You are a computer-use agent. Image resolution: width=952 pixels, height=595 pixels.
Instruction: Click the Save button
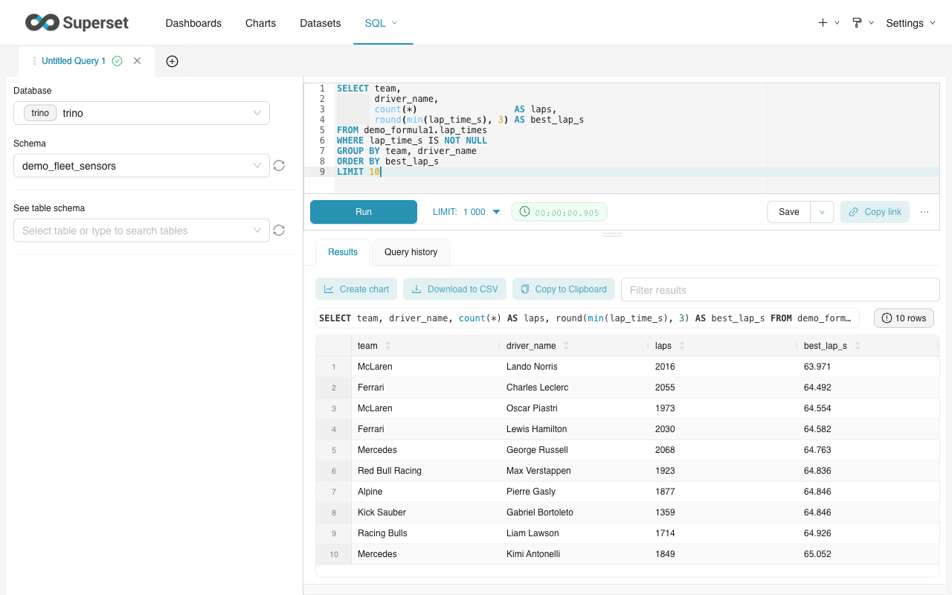[789, 212]
